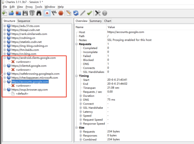Collapse the Size group in Overview
Screen dimensions: 194x144
(x=77, y=128)
